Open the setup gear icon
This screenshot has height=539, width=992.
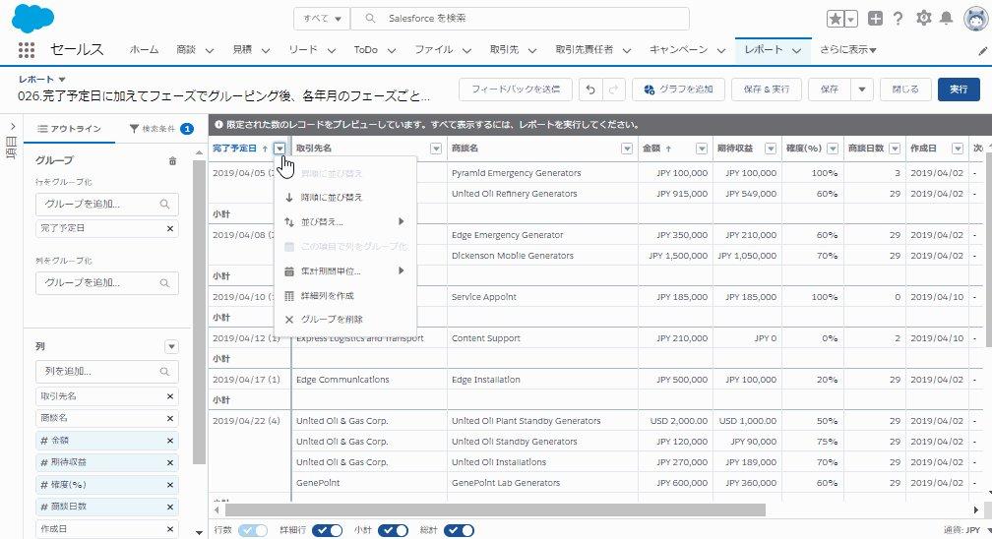click(924, 19)
